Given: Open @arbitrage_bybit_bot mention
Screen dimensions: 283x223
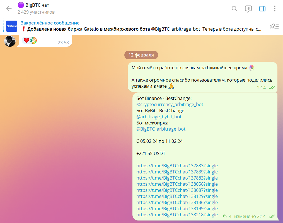Looking at the screenshot, I should pyautogui.click(x=159, y=117).
